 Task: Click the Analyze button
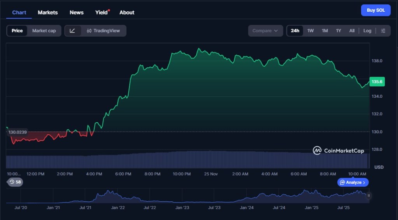click(353, 182)
